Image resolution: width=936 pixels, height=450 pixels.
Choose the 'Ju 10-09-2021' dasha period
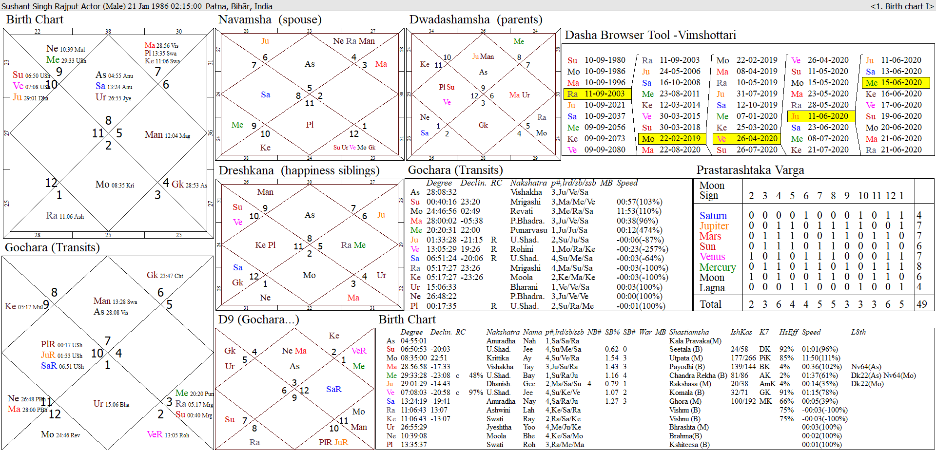tap(596, 105)
